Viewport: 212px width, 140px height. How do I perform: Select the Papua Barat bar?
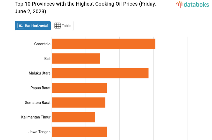tap(79, 88)
